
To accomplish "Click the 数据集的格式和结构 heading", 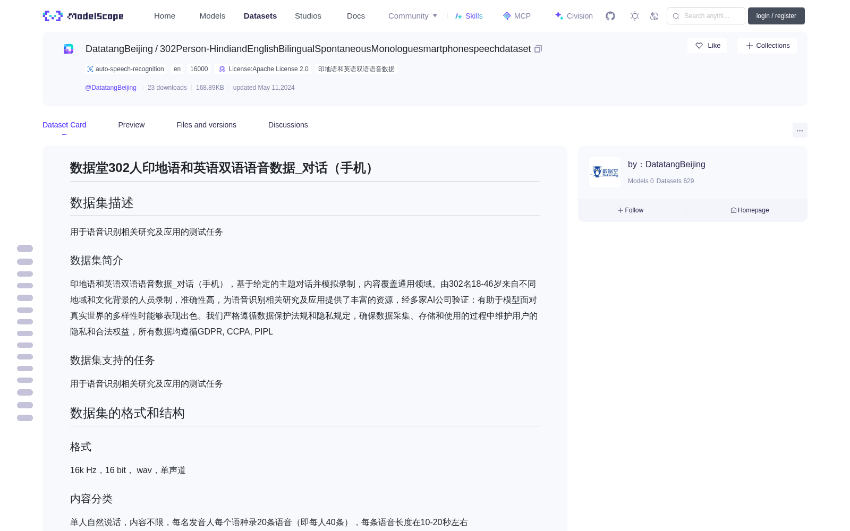I will pos(127,413).
